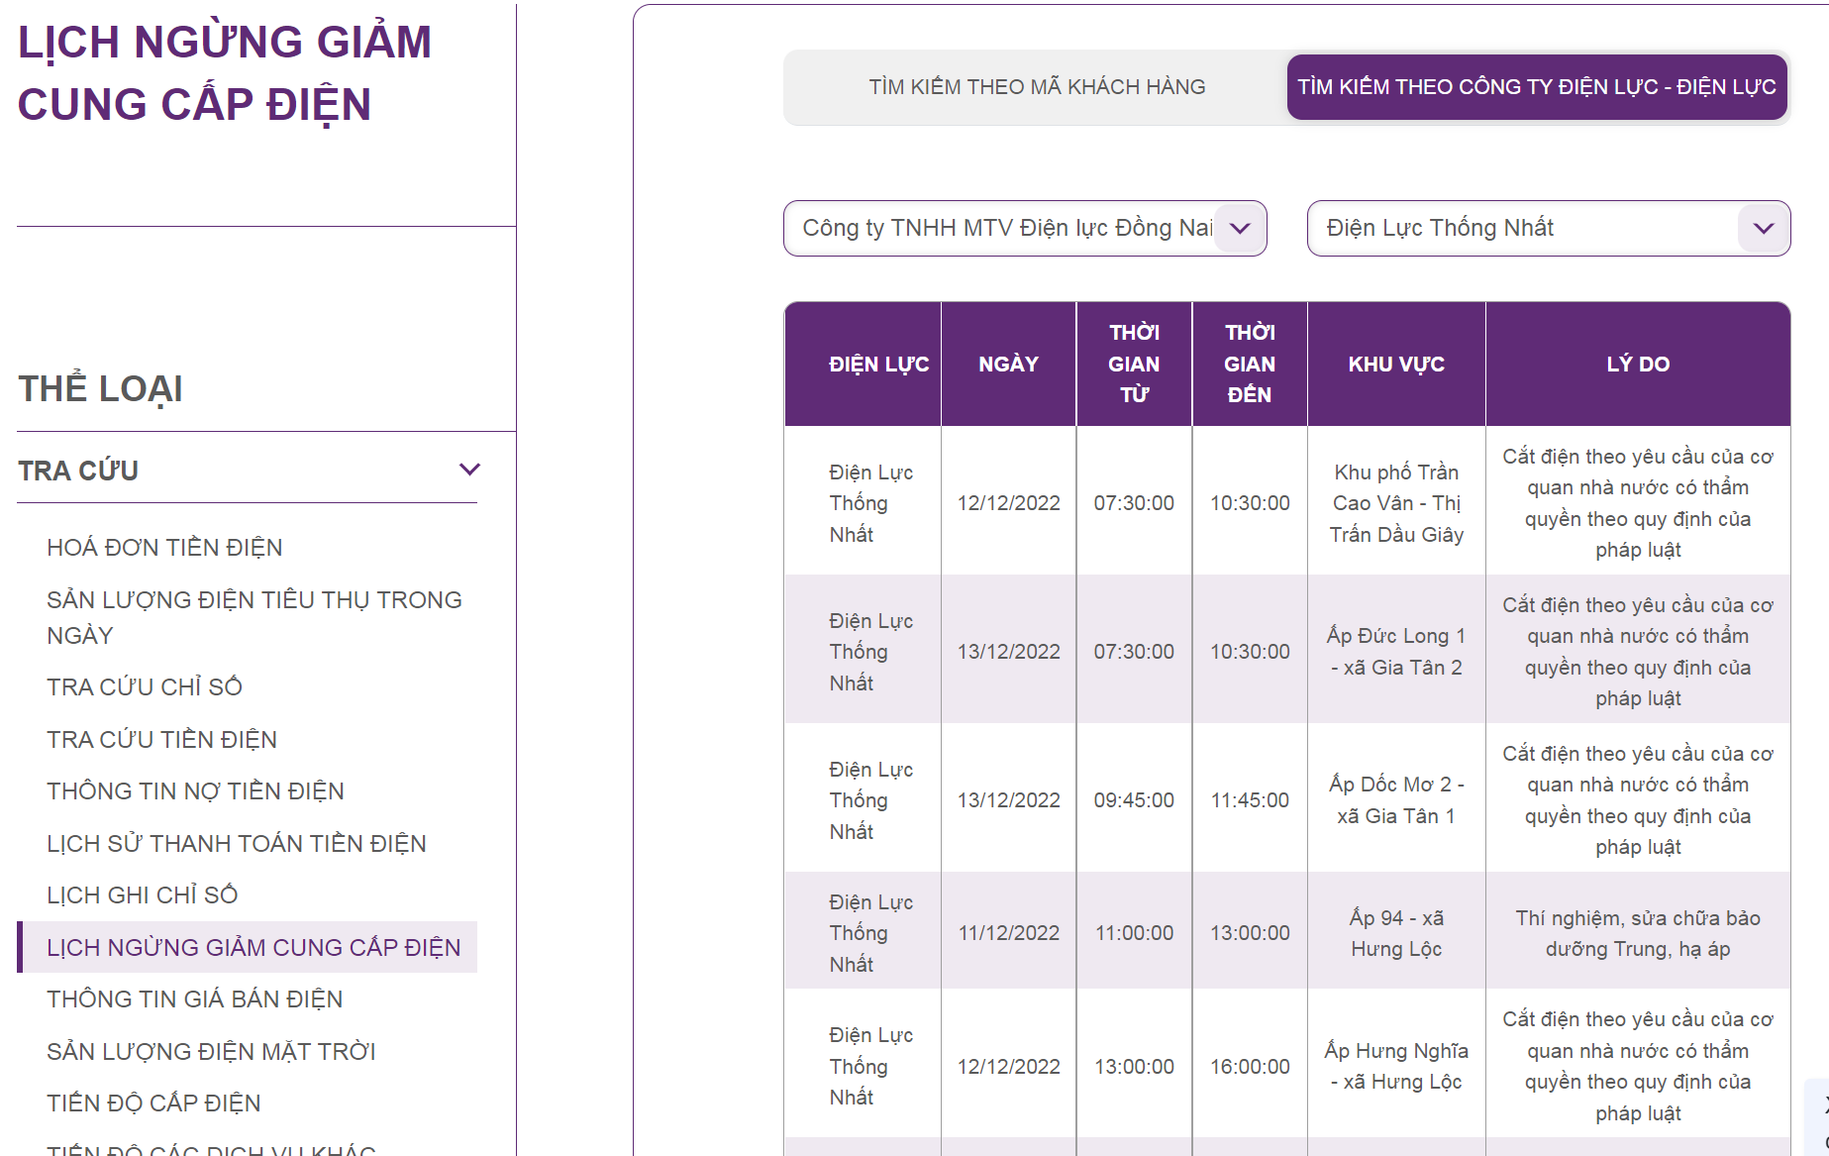Open SẢN LƯỢNG ĐIỆN MẶT TRỜI link

pyautogui.click(x=211, y=1051)
